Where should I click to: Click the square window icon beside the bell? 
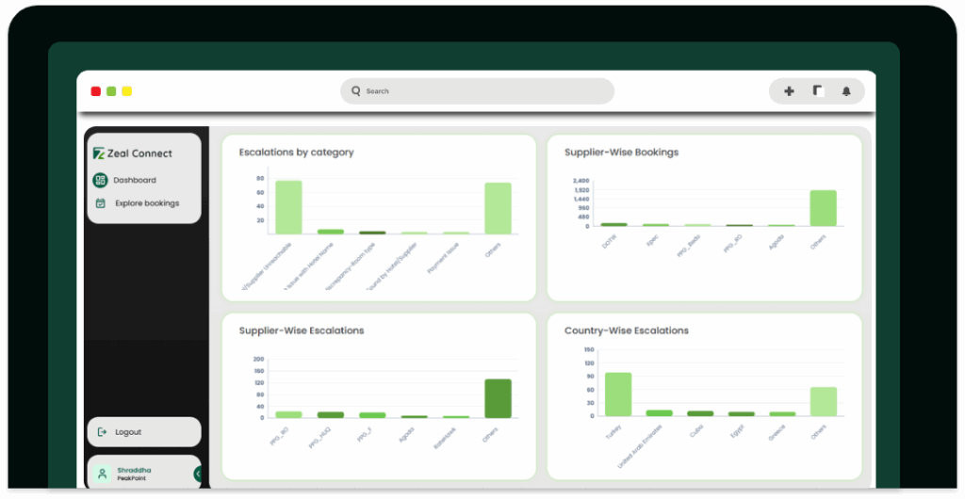[818, 91]
